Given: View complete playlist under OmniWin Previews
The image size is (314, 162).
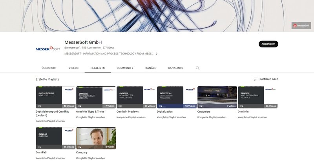Looking at the screenshot, I should (x=131, y=117).
